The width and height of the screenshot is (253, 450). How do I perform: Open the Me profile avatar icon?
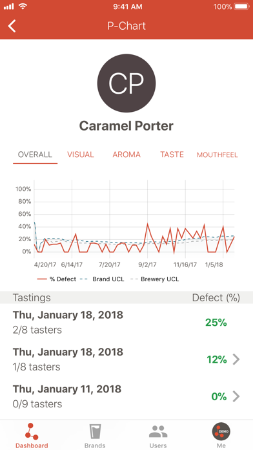[221, 431]
